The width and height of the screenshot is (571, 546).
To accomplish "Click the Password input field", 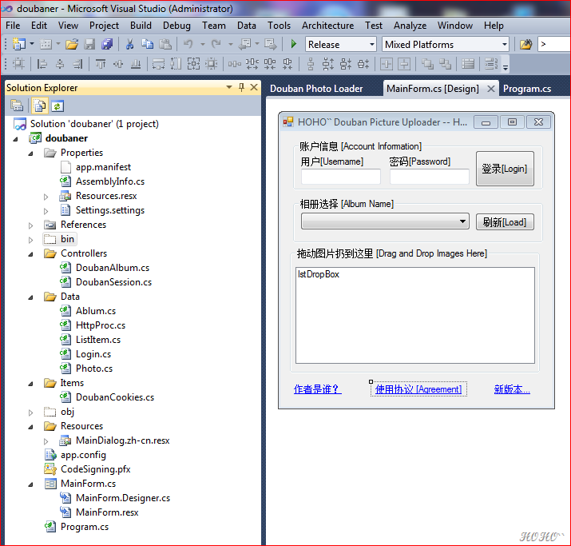I will (x=430, y=177).
